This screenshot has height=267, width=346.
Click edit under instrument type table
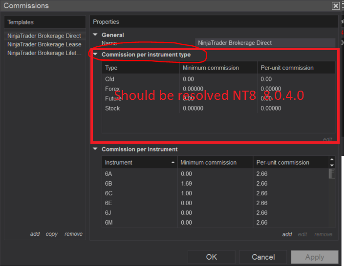327,139
